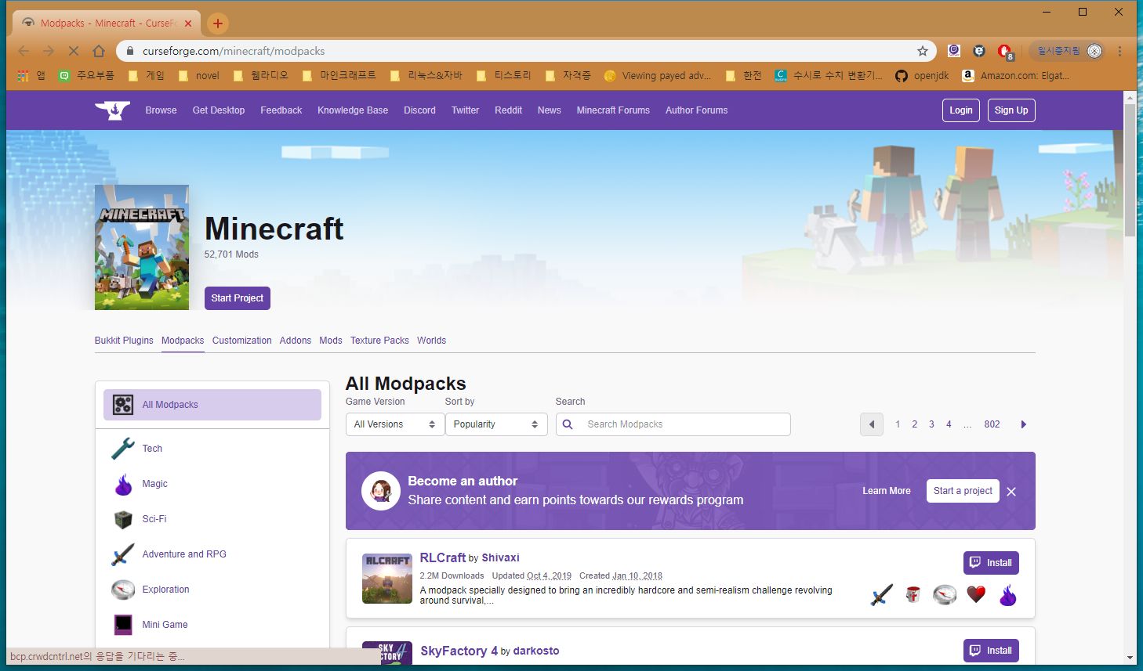Click the sword tag icon on RLCraft
Screen dimensions: 1143x671
point(882,595)
